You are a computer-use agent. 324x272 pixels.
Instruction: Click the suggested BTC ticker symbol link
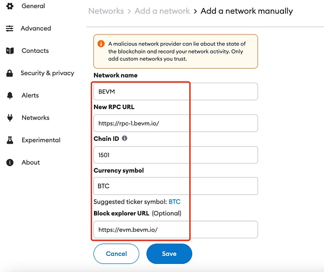pos(174,202)
